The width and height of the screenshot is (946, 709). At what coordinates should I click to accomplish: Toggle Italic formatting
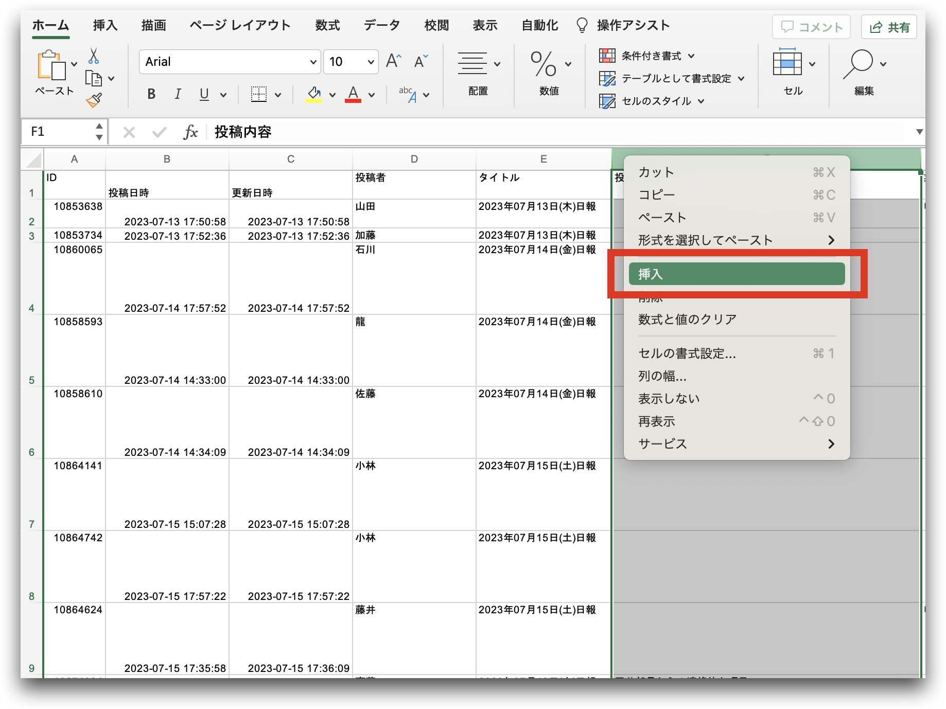[x=178, y=94]
